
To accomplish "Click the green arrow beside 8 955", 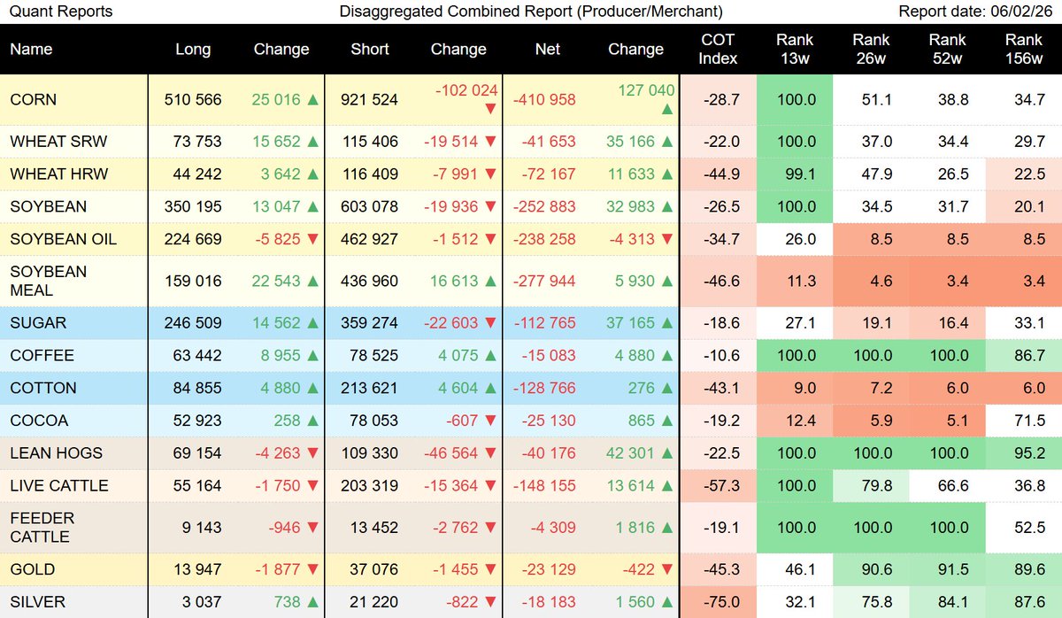I will [x=312, y=356].
